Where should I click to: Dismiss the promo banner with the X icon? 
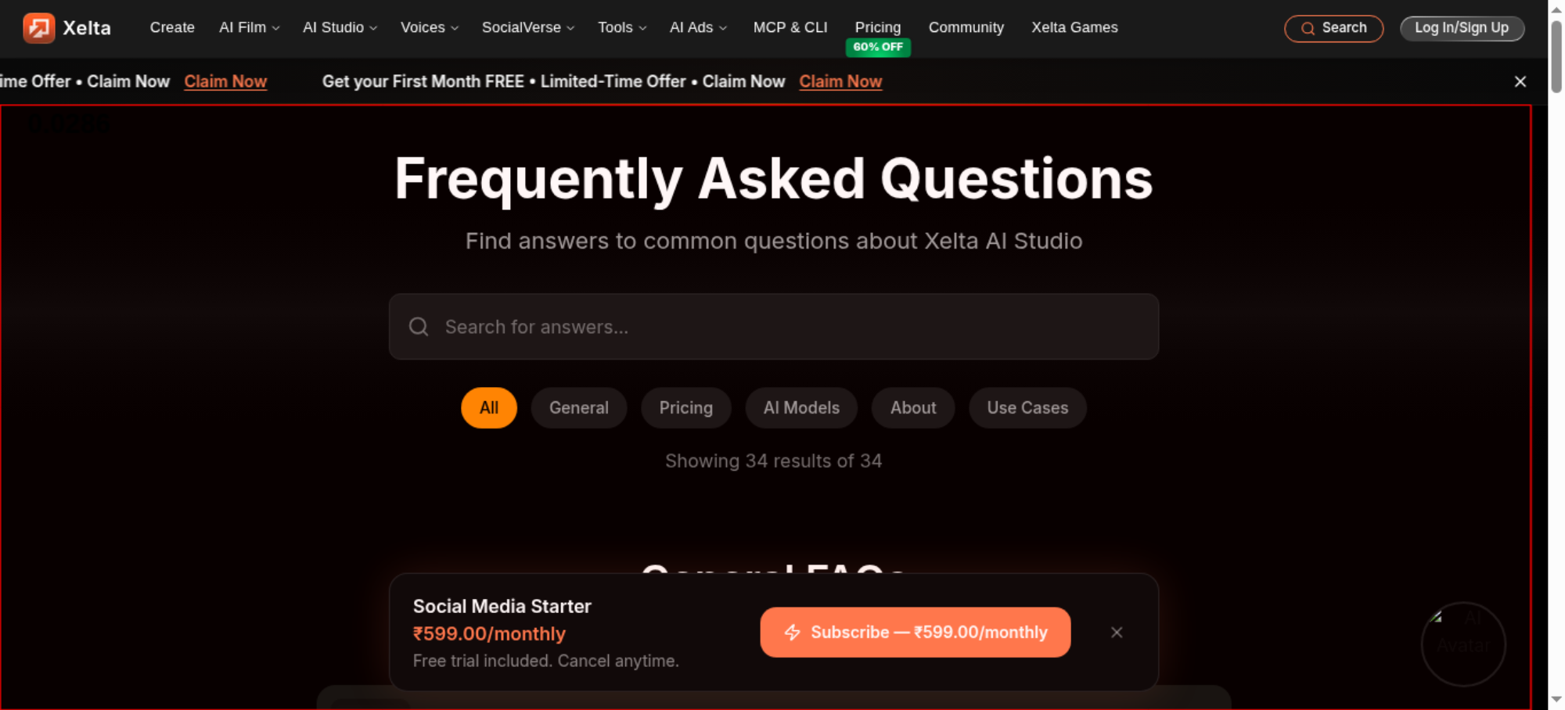(x=1520, y=81)
